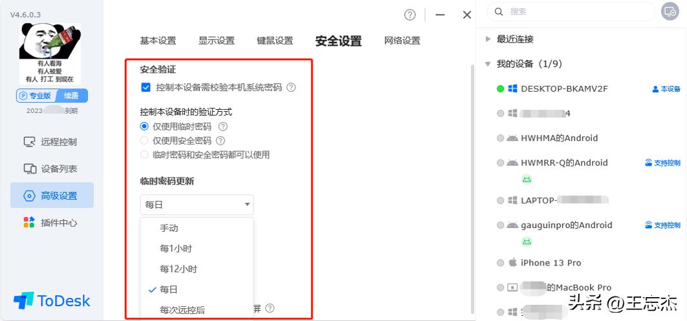Image resolution: width=687 pixels, height=321 pixels.
Task: Click the 搜索 search field
Action: coord(571,12)
